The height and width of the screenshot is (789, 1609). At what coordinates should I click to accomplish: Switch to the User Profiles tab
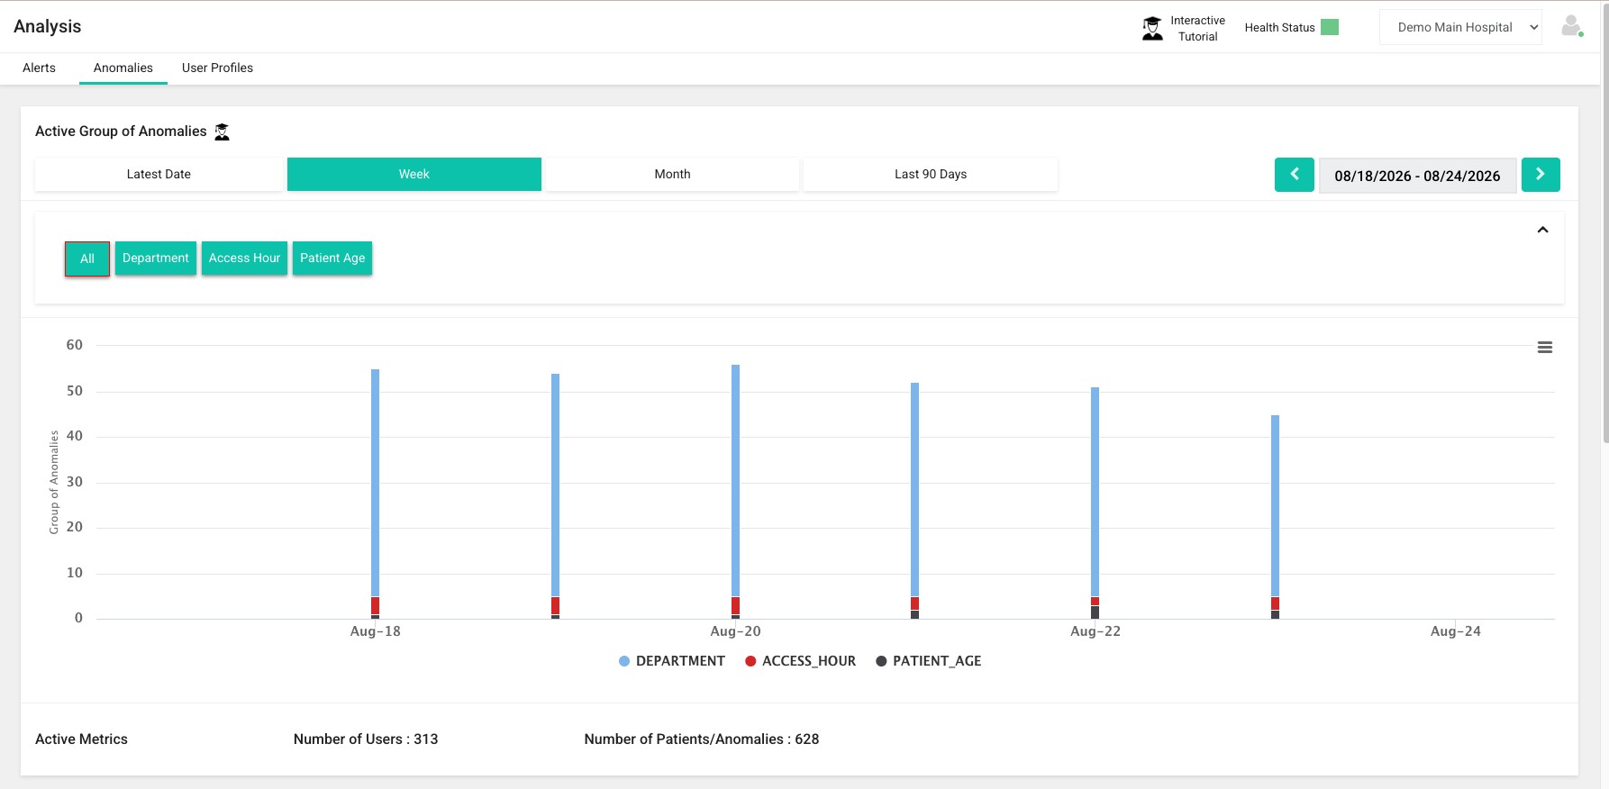click(x=217, y=68)
